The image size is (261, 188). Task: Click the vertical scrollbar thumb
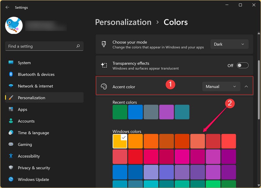point(259,89)
